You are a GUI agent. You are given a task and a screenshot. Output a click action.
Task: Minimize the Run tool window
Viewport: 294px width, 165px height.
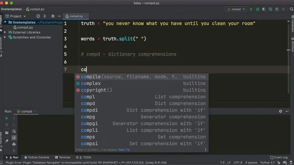(287, 111)
